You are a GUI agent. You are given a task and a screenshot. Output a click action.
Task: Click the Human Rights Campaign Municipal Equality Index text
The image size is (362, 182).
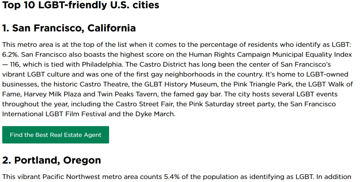(x=270, y=54)
